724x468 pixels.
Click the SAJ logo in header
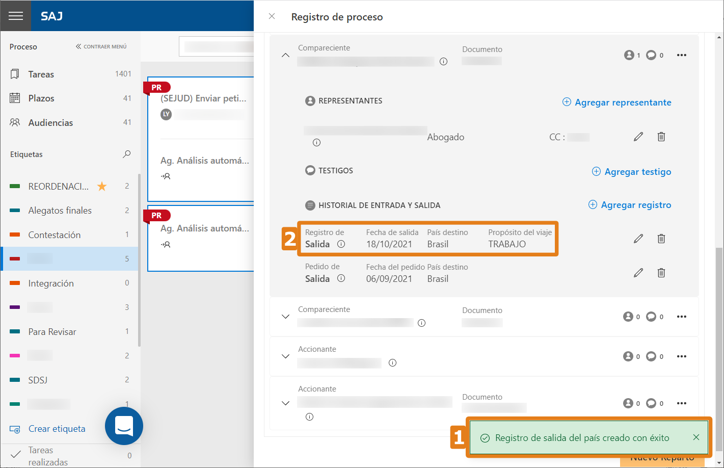click(51, 16)
